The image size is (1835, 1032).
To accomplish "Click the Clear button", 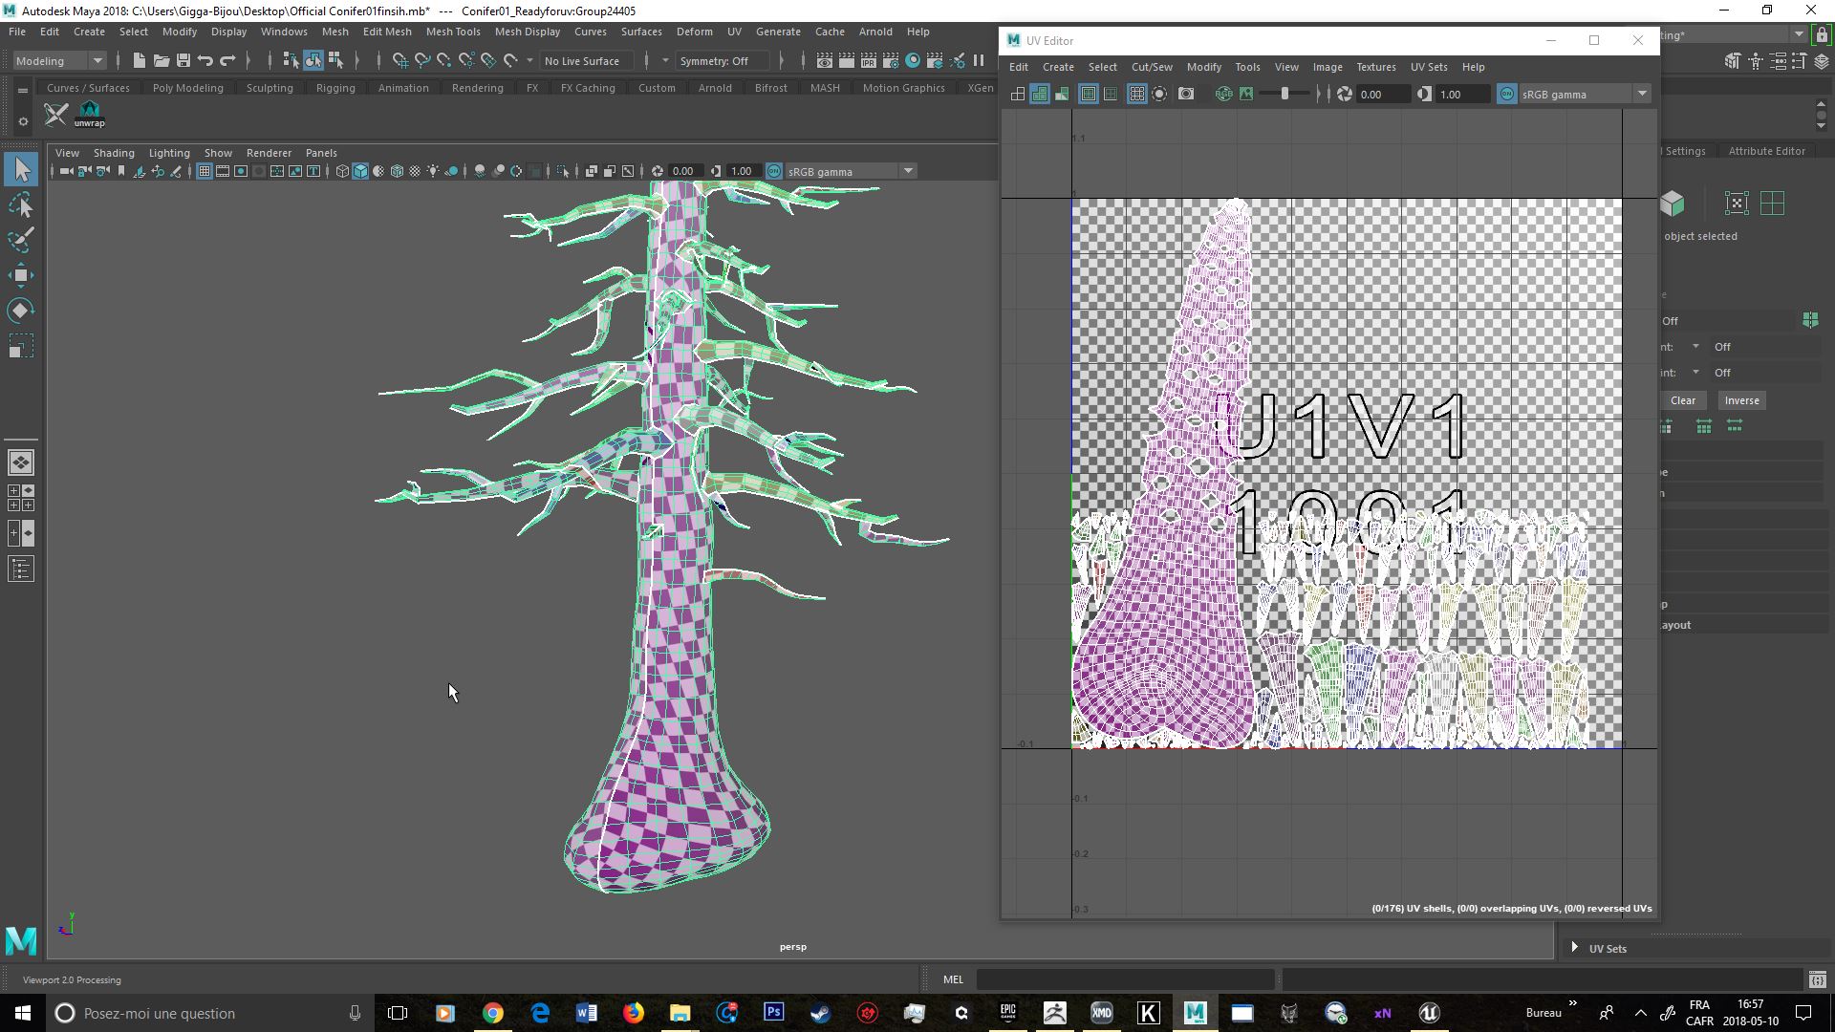I will click(x=1683, y=400).
